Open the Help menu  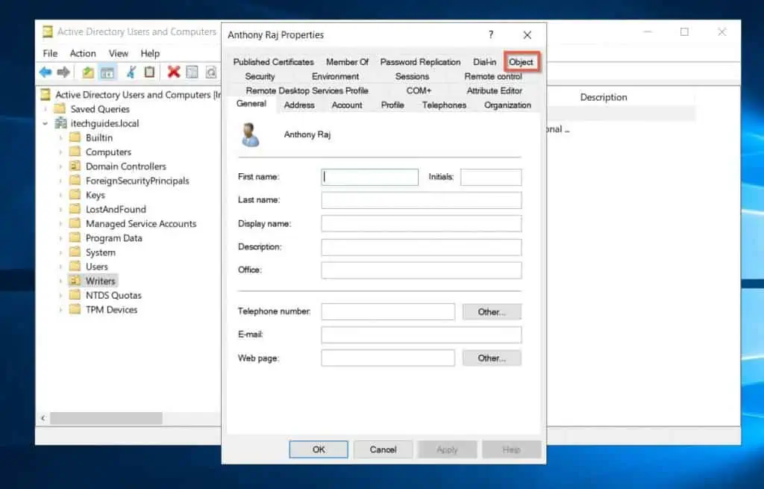tap(150, 53)
